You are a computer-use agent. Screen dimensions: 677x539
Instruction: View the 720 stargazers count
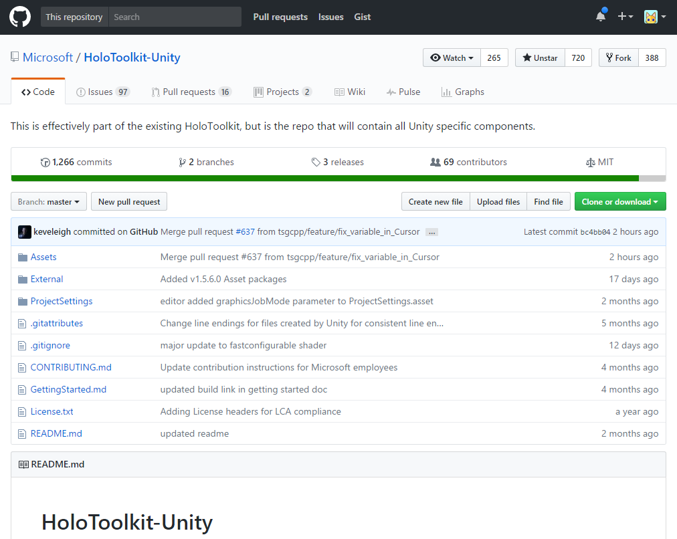coord(578,58)
